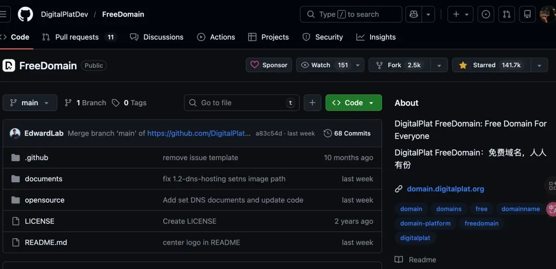Select the 'domains' topic tag
The width and height of the screenshot is (556, 269).
click(x=449, y=209)
